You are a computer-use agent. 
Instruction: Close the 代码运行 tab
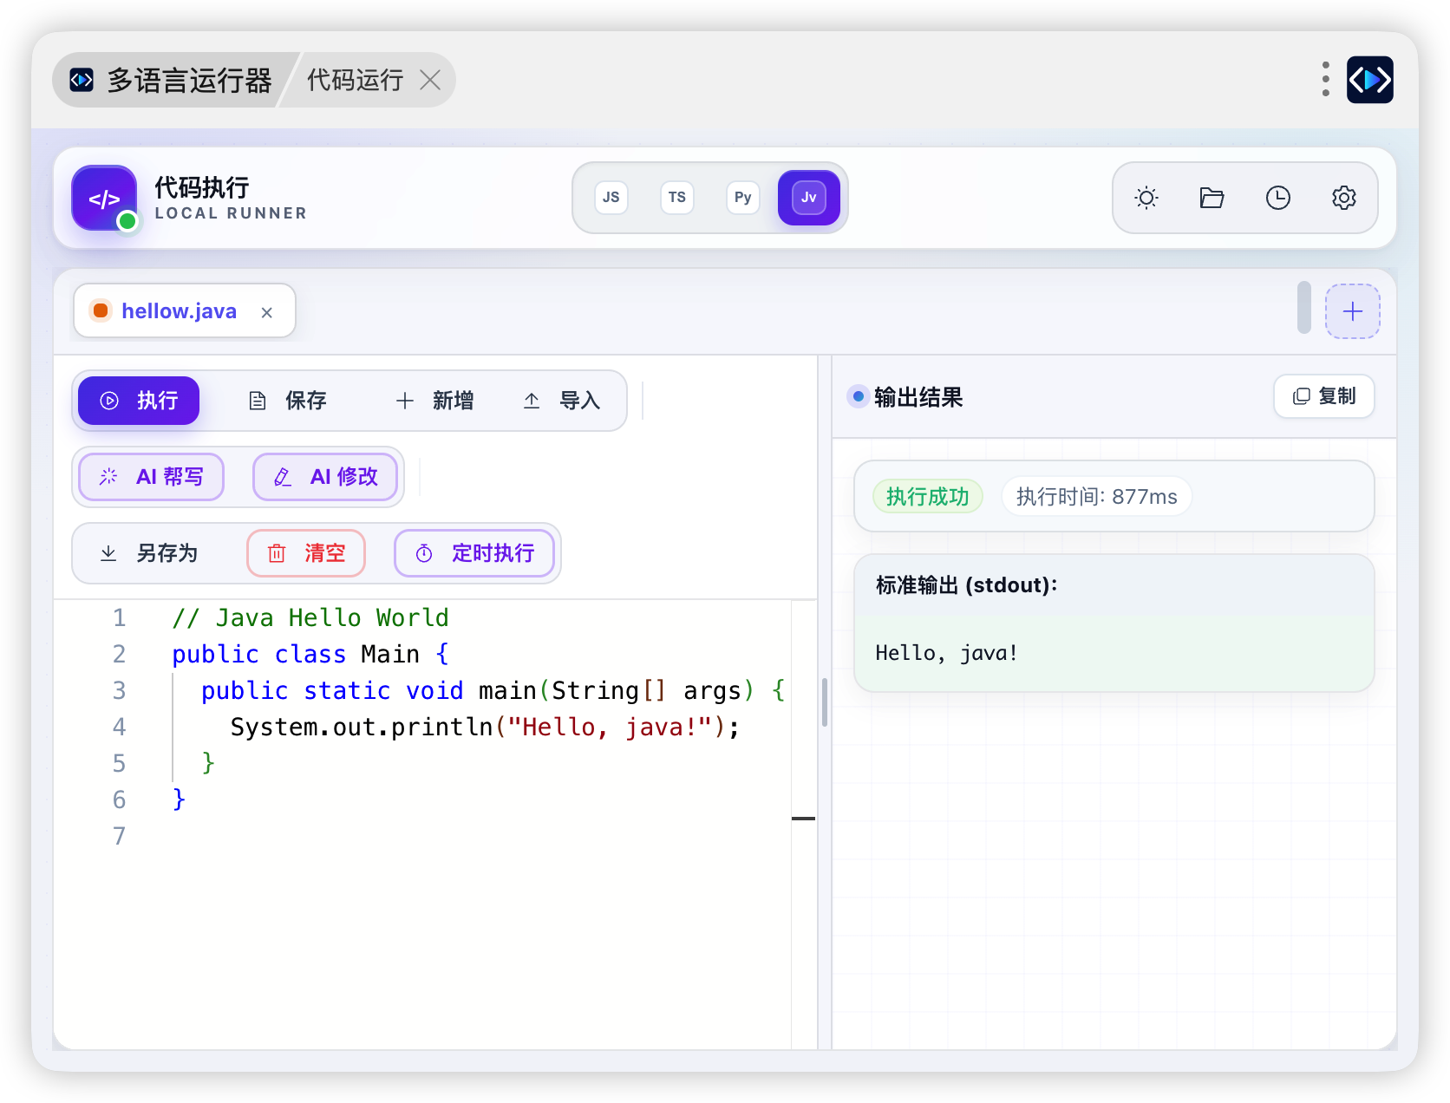tap(430, 80)
